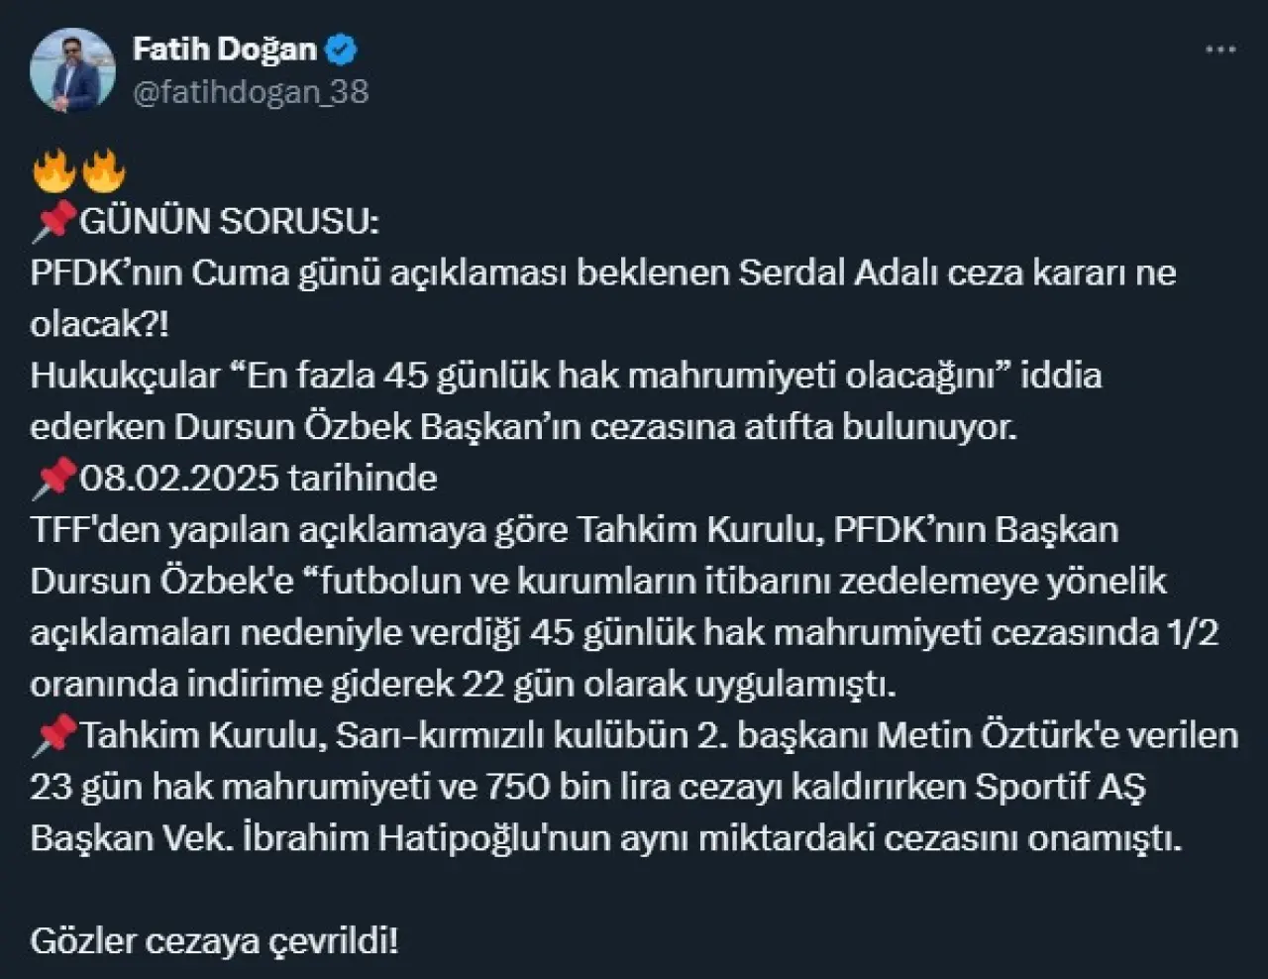Click the first fire emoji
The image size is (1268, 979).
pos(53,169)
